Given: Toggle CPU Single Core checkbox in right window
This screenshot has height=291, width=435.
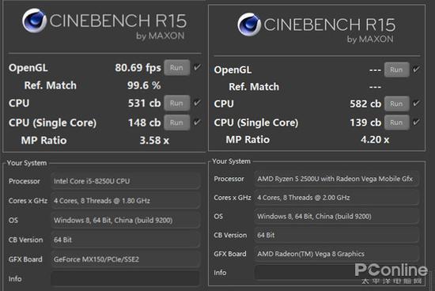Looking at the screenshot, I should click(x=416, y=122).
